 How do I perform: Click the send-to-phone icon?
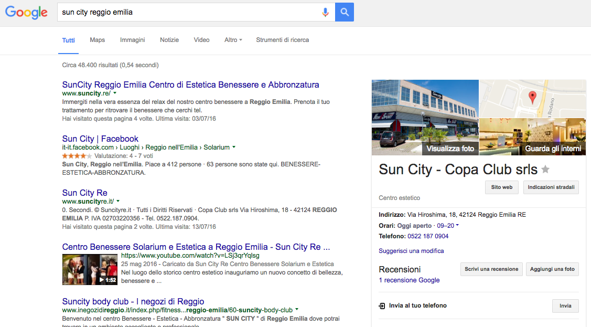click(382, 306)
